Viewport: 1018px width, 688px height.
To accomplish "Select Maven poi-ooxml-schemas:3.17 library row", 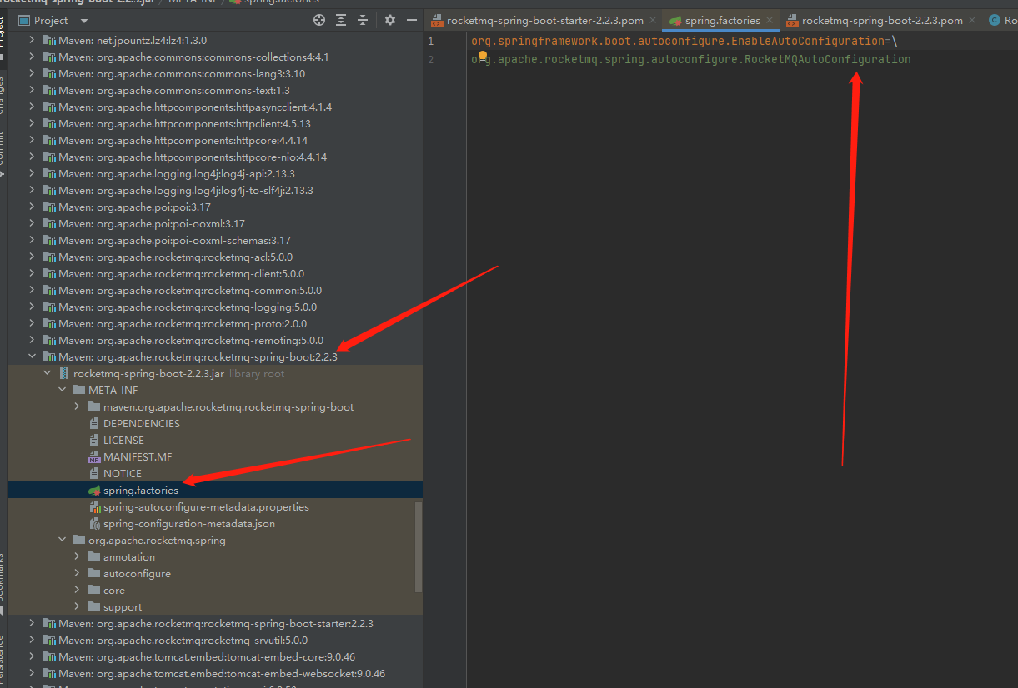I will click(215, 240).
